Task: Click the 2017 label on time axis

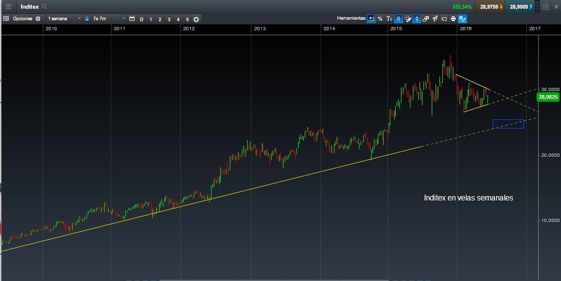Action: (535, 29)
